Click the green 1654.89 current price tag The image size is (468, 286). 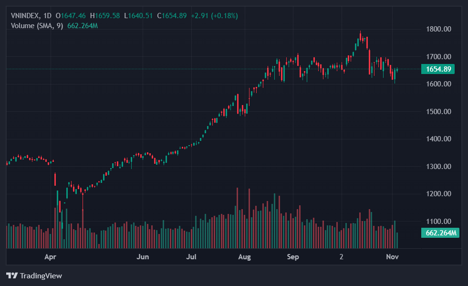point(438,69)
